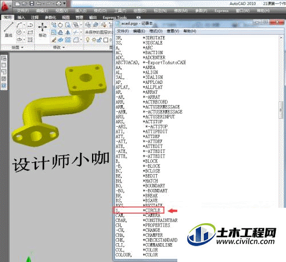
Task: Select the Line (直线) draw tool
Action: [x=9, y=30]
